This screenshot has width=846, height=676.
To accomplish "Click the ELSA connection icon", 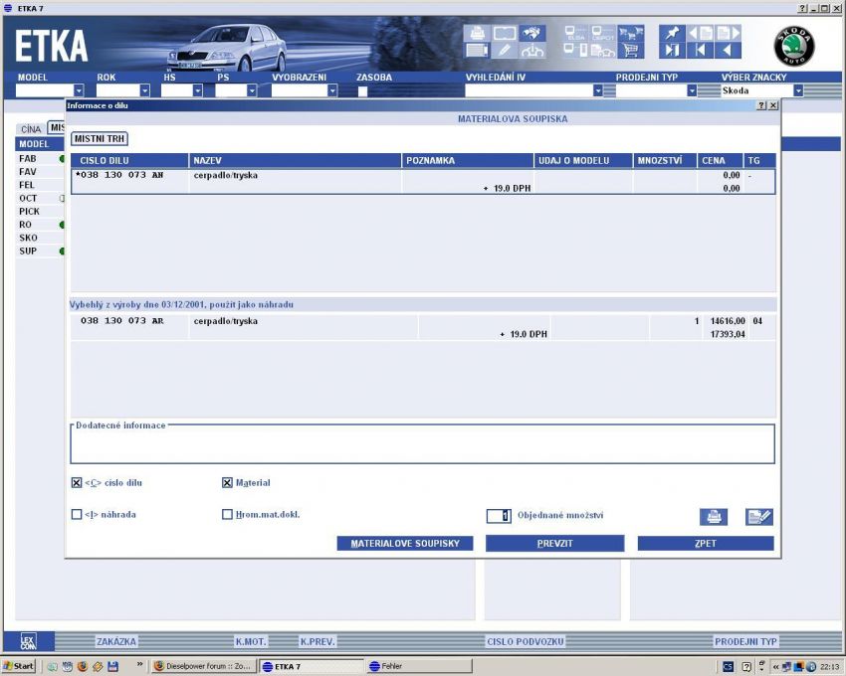I will click(575, 34).
